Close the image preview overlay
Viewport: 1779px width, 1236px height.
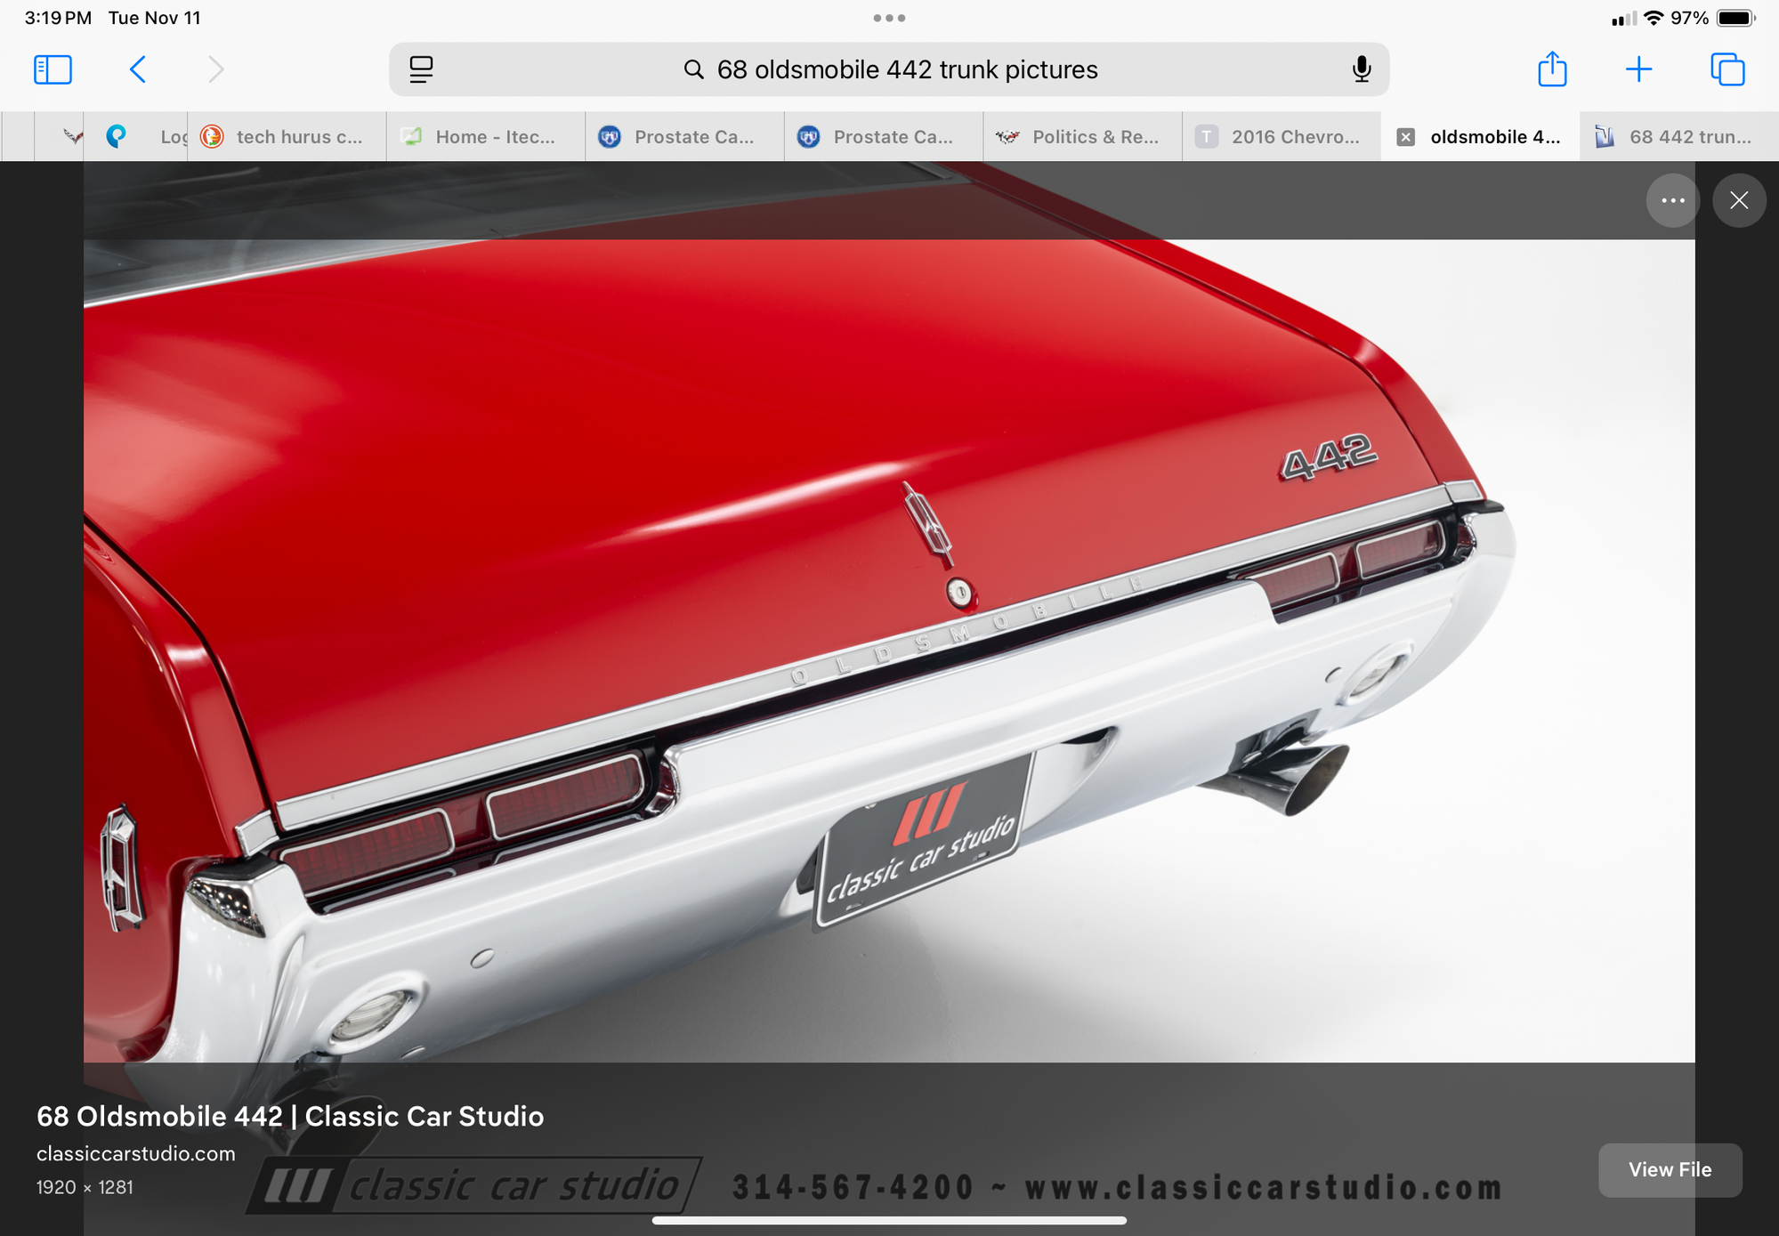coord(1738,200)
